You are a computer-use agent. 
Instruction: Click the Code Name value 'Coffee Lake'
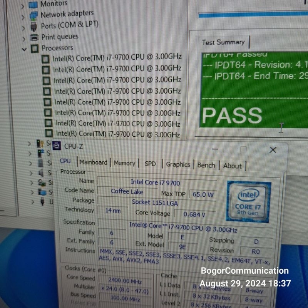click(127, 191)
